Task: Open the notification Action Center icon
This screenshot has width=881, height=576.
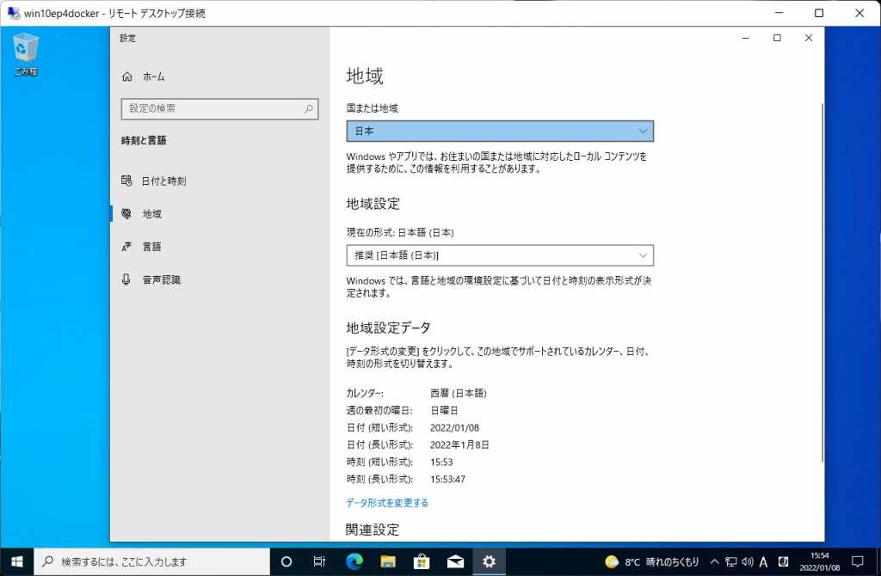Action: pyautogui.click(x=858, y=561)
